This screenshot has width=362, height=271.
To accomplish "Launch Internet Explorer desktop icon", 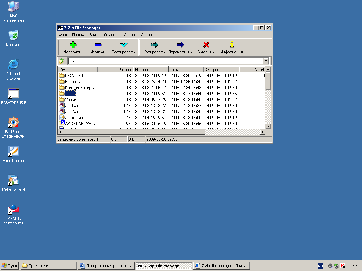I will [x=14, y=64].
